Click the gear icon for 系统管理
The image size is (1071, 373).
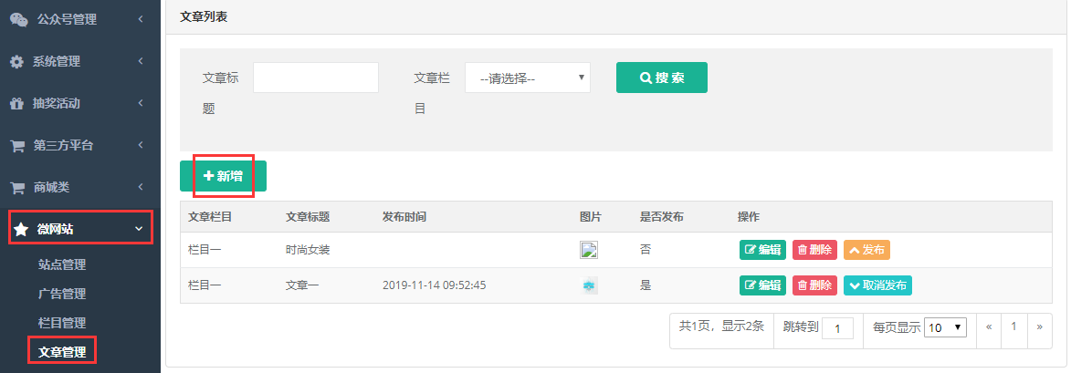pos(16,61)
